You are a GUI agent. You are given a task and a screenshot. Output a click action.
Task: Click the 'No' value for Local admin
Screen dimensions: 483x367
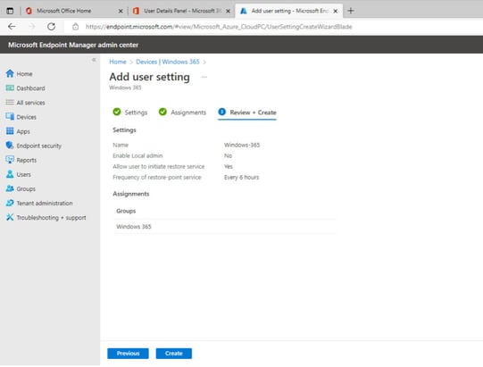228,155
